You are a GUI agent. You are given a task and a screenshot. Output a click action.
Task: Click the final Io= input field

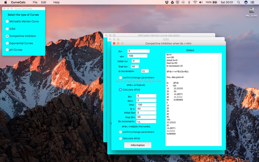(135, 67)
